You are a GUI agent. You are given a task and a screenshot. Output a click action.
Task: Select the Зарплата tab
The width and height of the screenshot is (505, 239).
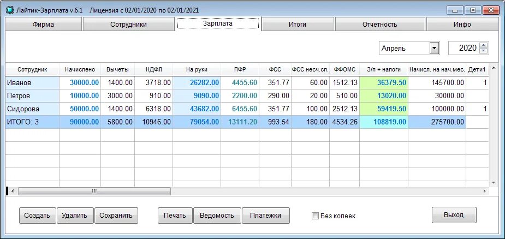218,23
